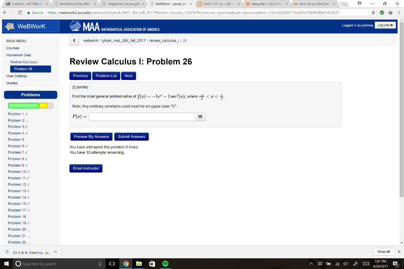This screenshot has width=404, height=269.
Task: Open the Problem List
Action: click(106, 76)
